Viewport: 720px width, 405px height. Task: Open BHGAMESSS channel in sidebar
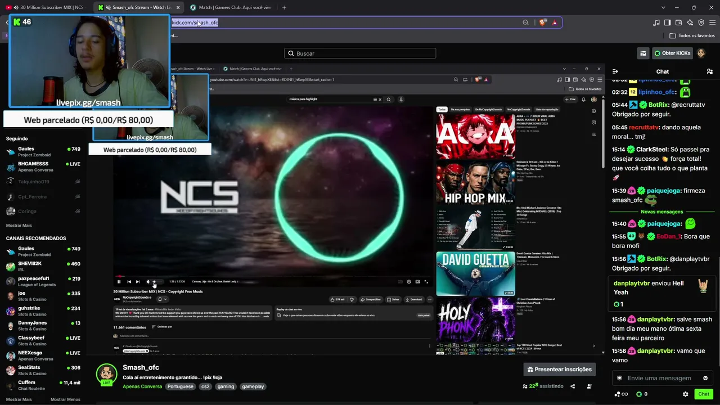(43, 166)
